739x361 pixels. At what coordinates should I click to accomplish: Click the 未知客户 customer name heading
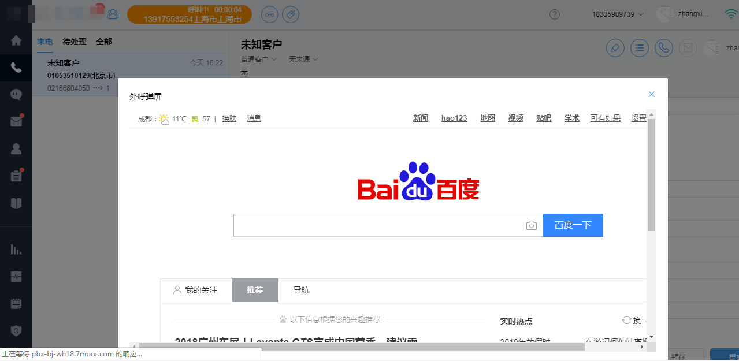tap(262, 44)
